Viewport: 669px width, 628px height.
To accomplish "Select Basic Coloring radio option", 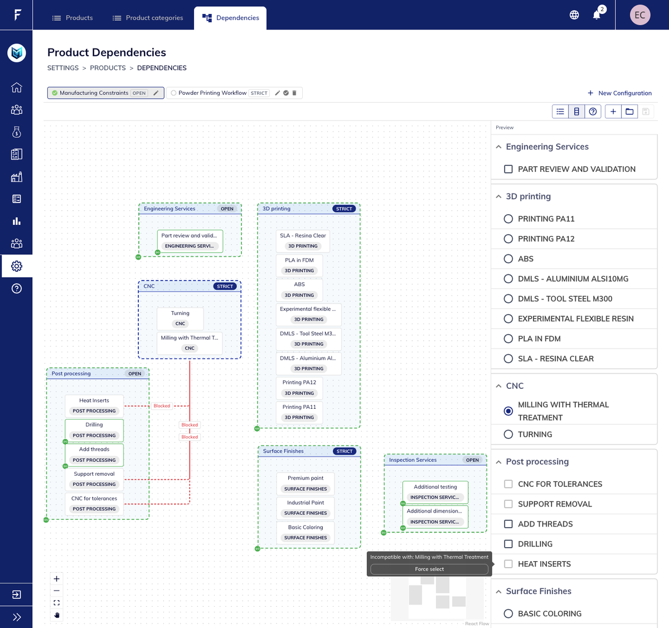I will point(508,613).
